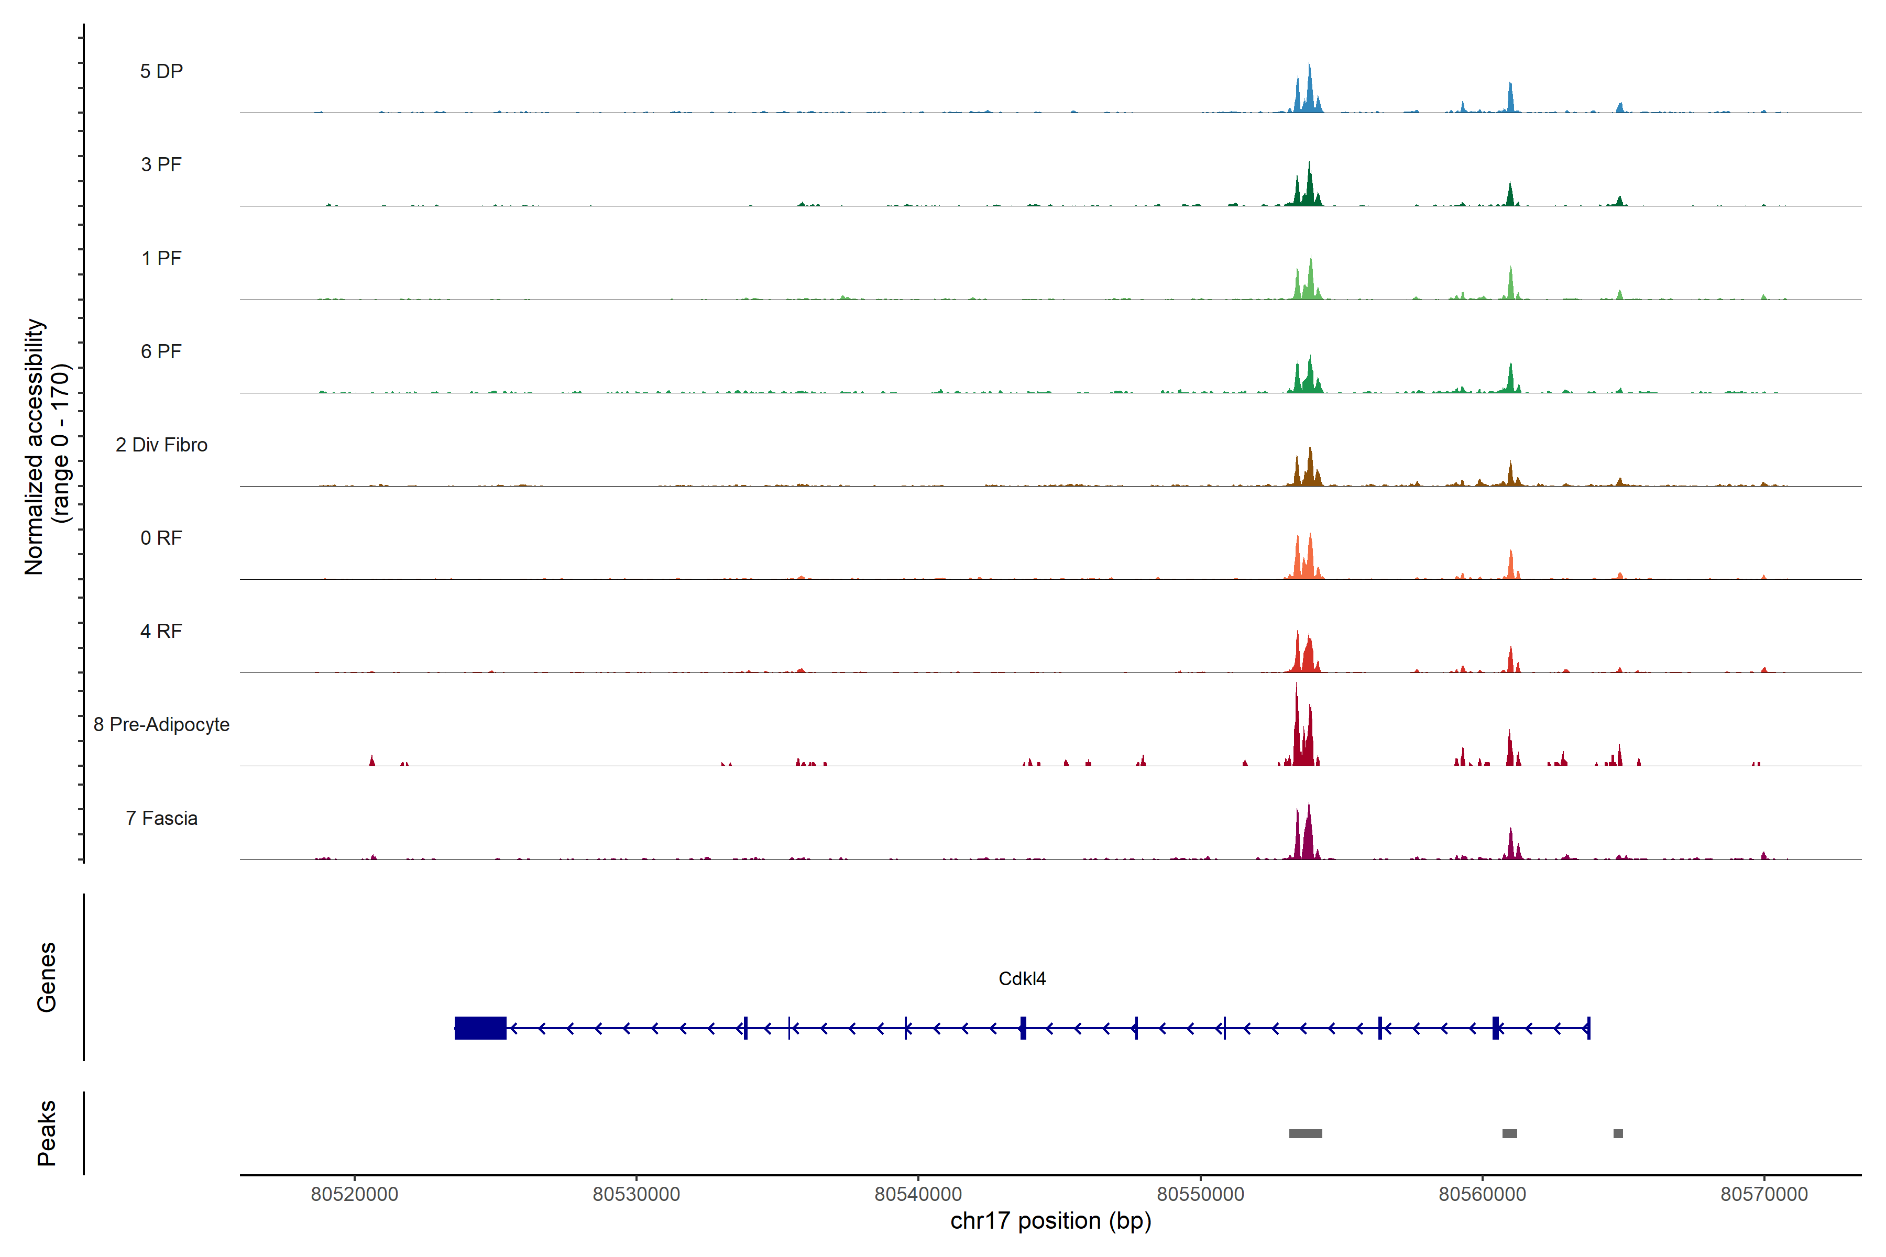Click the 1 PF track label
Image resolution: width=1886 pixels, height=1257 pixels.
161,258
